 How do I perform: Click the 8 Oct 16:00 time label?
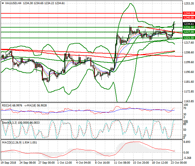point(102,163)
